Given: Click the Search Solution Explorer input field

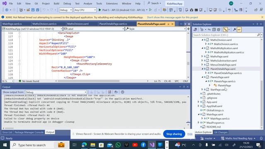Looking at the screenshot, I should (225, 35).
